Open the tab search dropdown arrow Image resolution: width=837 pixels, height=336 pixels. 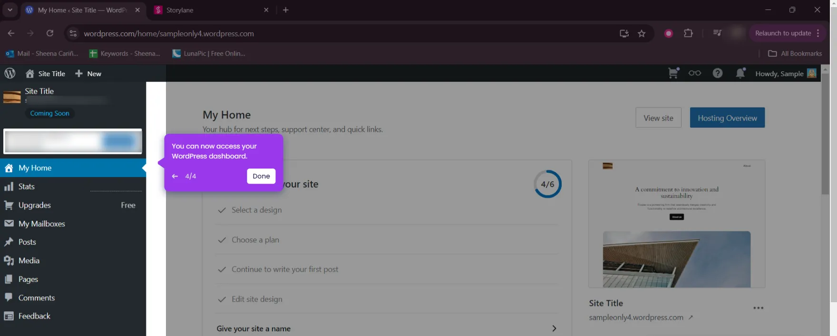[x=10, y=10]
